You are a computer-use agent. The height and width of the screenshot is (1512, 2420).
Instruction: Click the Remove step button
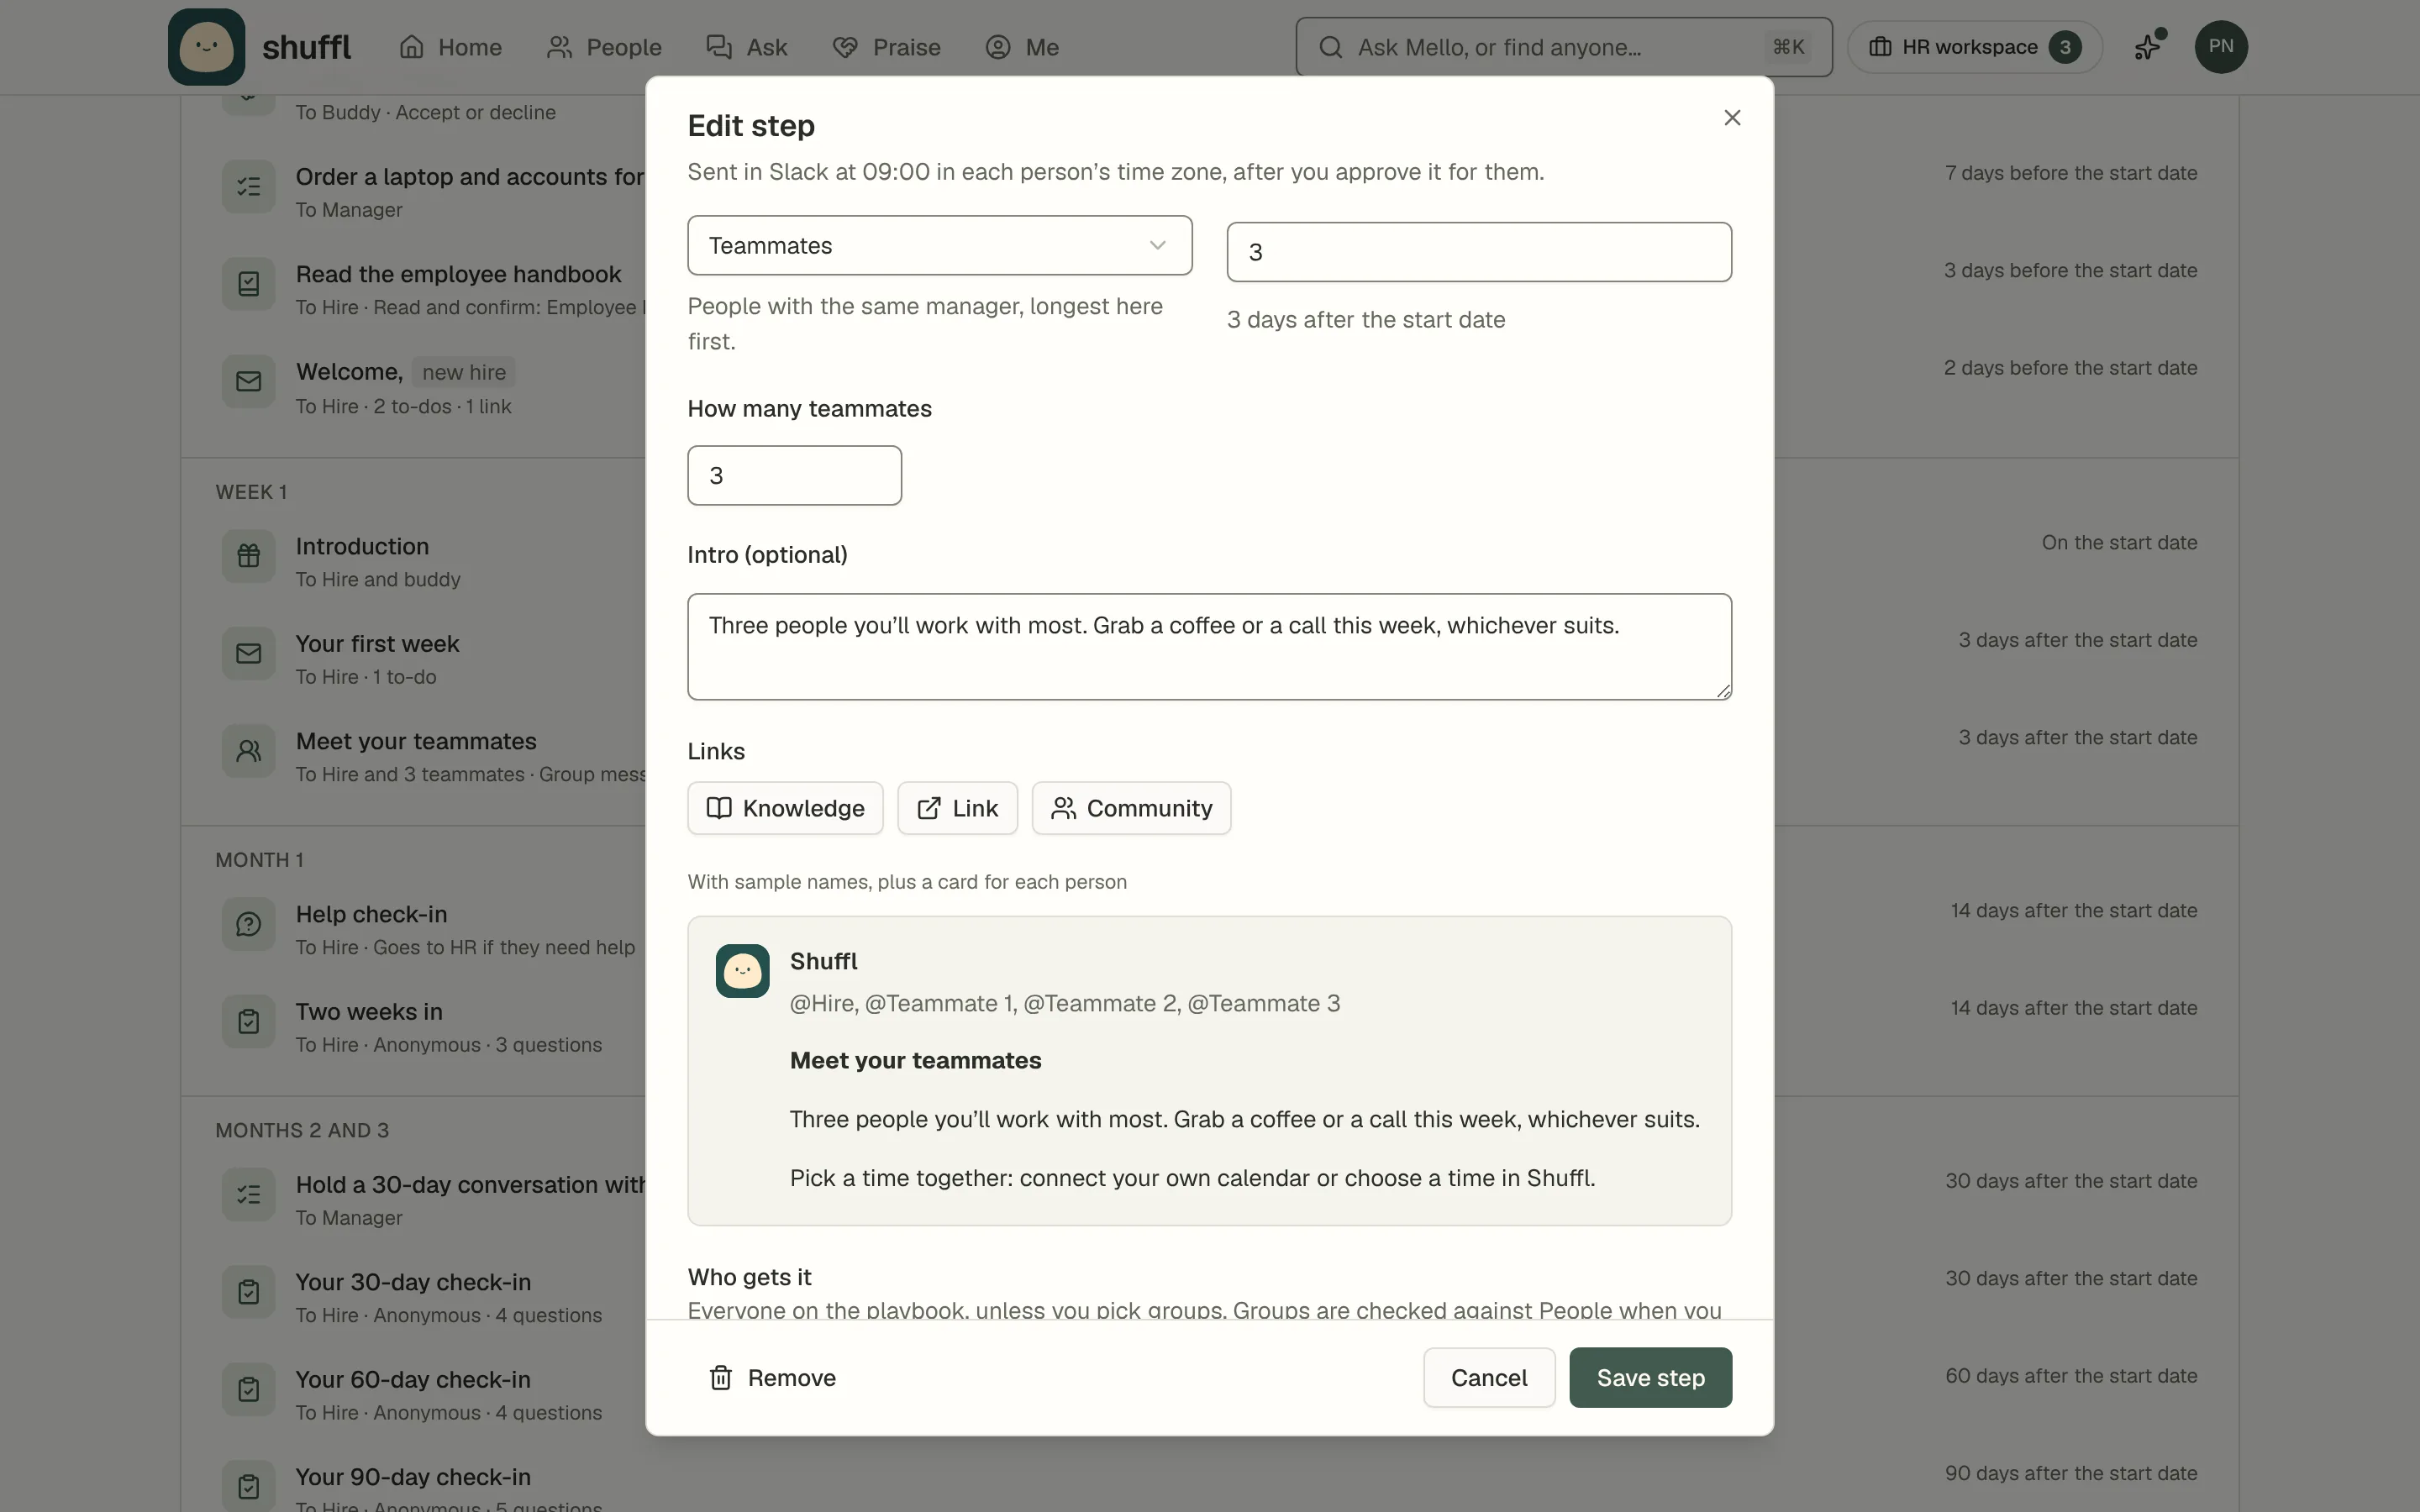[772, 1378]
